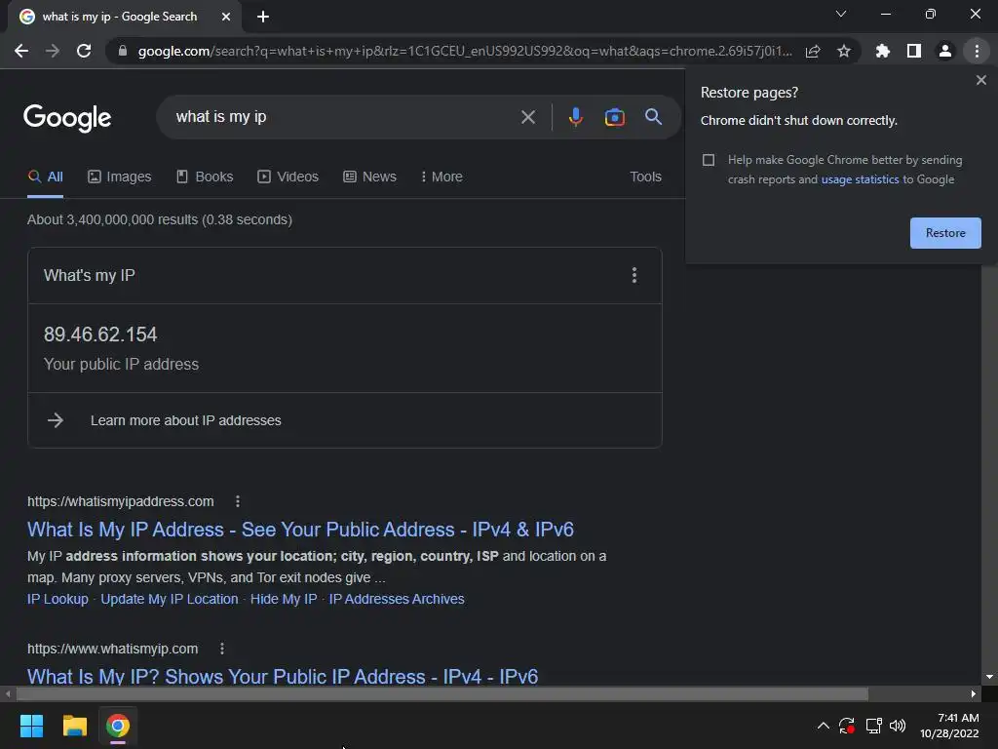
Task: Open the Extensions puzzle icon
Action: [883, 51]
